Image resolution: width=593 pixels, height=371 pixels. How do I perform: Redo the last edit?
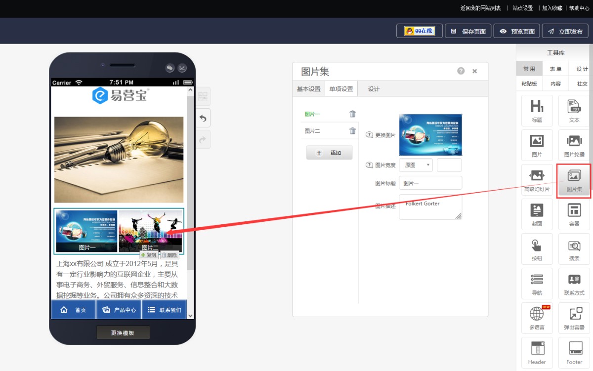coord(203,139)
